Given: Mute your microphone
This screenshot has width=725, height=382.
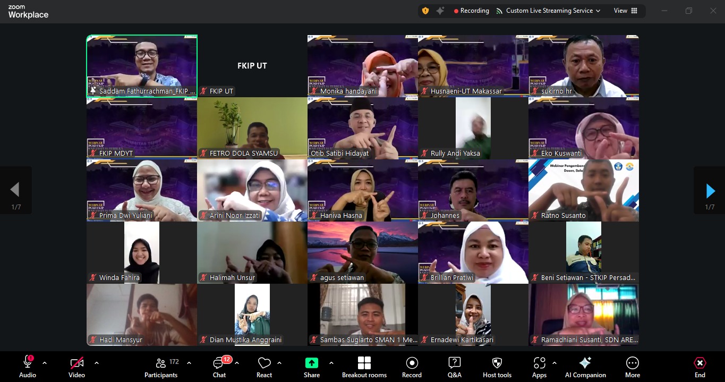Looking at the screenshot, I should click(27, 367).
